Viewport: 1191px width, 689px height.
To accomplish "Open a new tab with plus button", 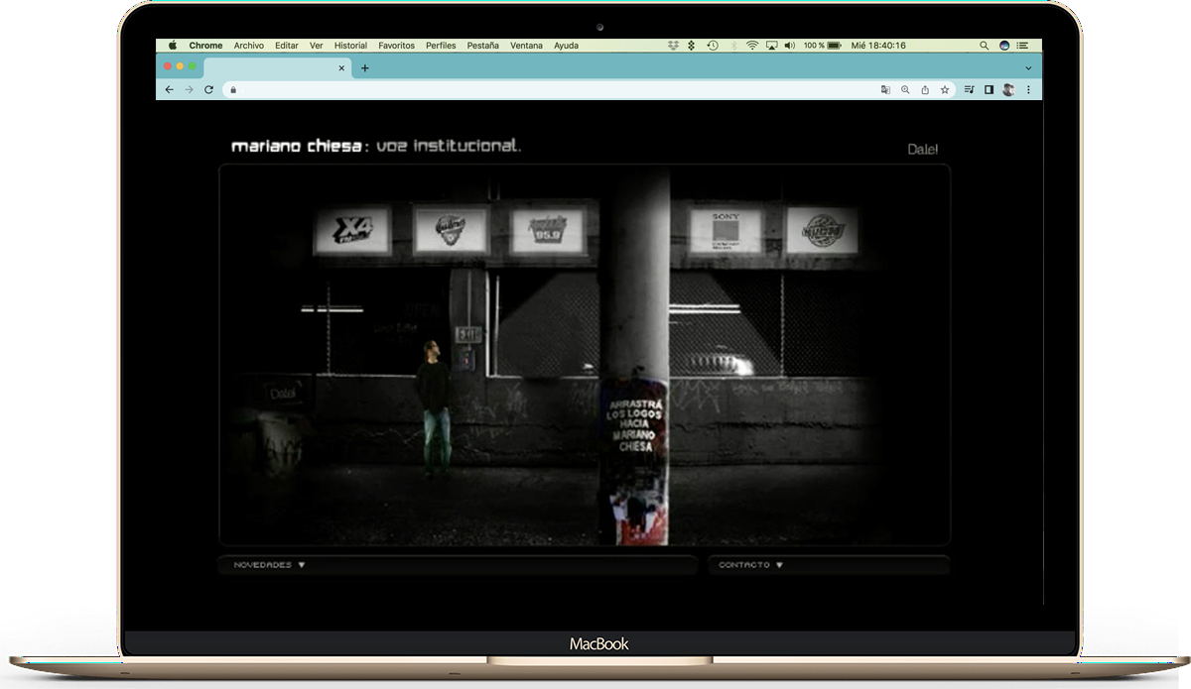I will (x=365, y=68).
